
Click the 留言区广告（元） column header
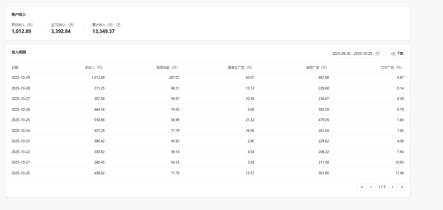(240, 68)
